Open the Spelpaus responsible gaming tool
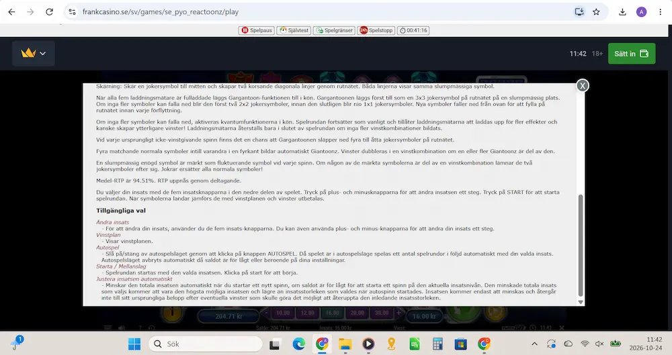Image resolution: width=672 pixels, height=355 pixels. coord(256,30)
